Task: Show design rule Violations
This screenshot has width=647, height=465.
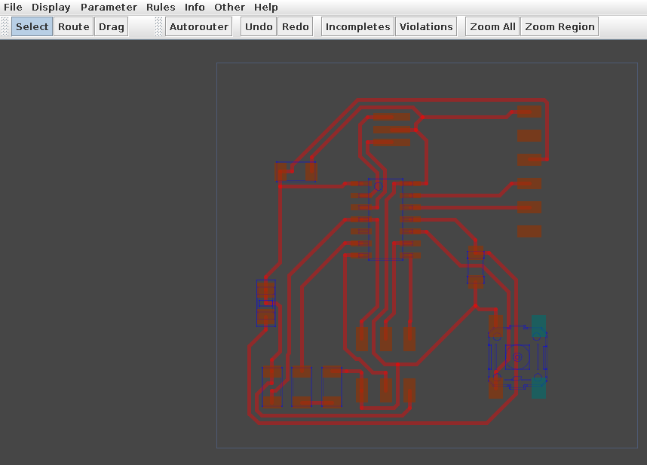Action: point(426,27)
